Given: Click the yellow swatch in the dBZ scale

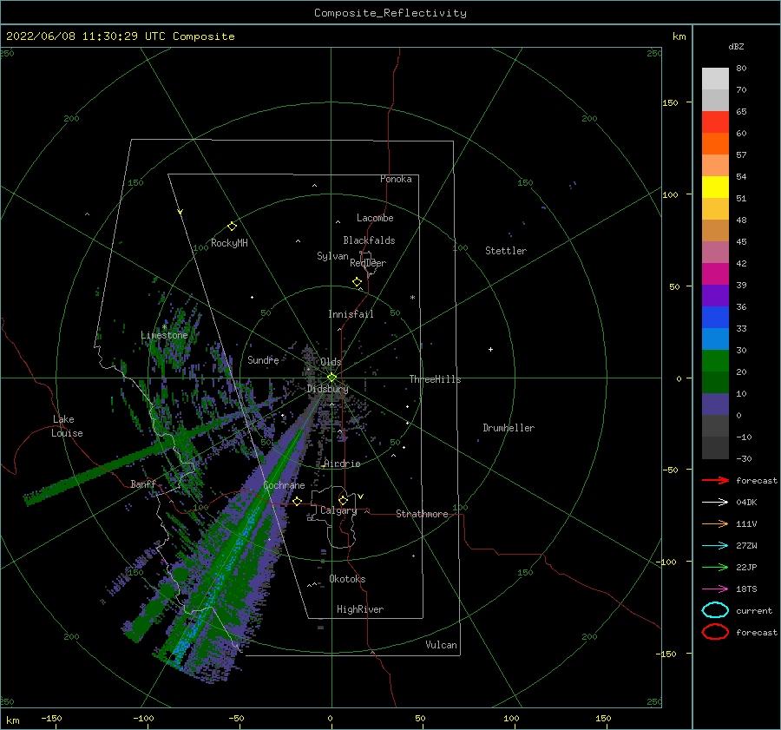Looking at the screenshot, I should click(x=715, y=187).
